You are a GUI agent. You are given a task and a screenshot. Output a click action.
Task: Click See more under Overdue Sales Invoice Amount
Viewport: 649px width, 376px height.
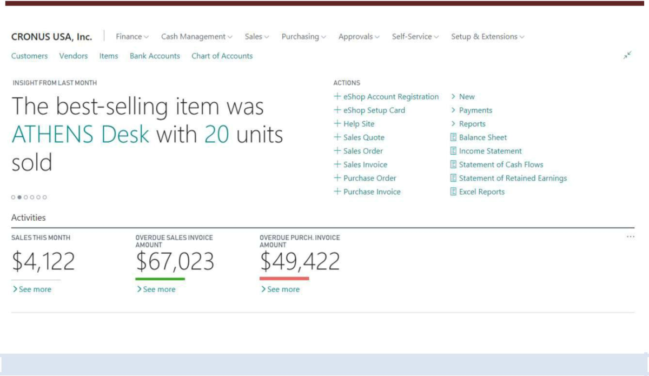[x=156, y=289]
